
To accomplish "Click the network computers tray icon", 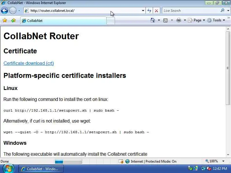I will pyautogui.click(x=196, y=168).
